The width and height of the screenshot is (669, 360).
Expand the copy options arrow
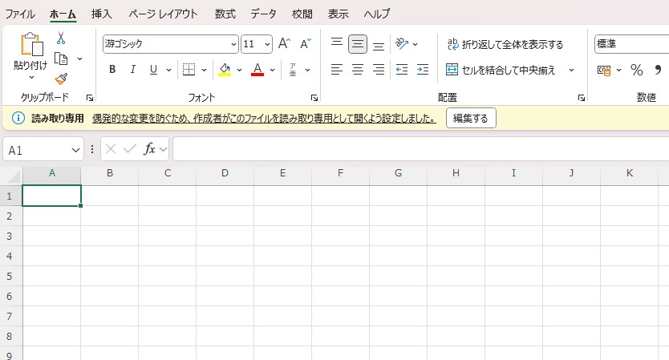(x=79, y=59)
